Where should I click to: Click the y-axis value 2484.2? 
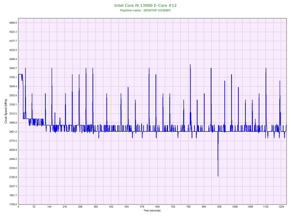click(13, 159)
